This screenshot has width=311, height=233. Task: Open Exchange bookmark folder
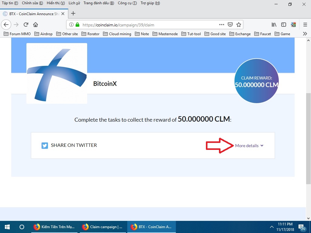(240, 34)
